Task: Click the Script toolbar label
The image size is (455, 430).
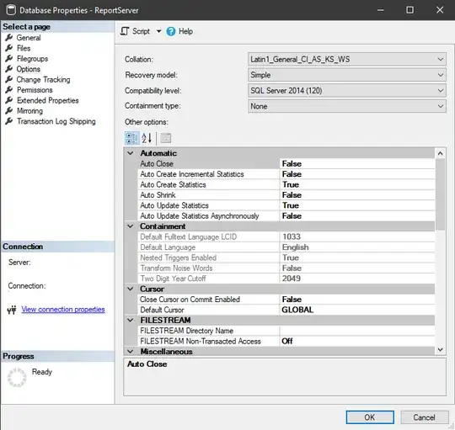Action: (x=141, y=31)
